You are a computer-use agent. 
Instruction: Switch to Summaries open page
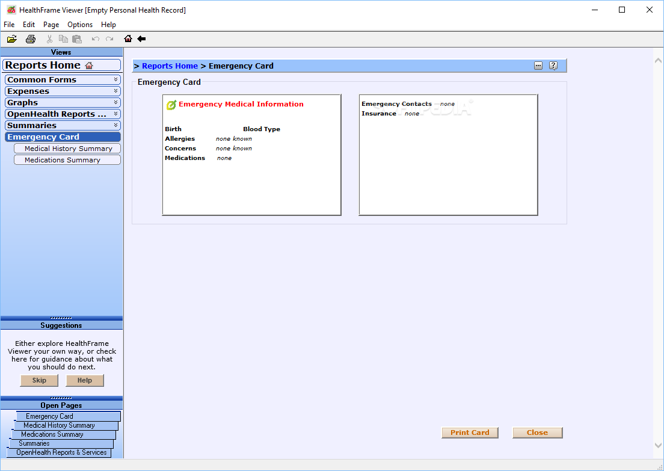(61, 443)
